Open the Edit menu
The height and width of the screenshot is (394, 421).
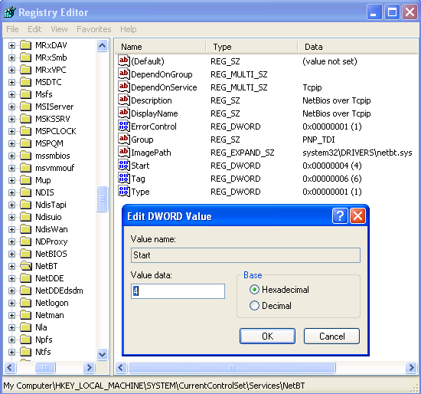point(34,29)
